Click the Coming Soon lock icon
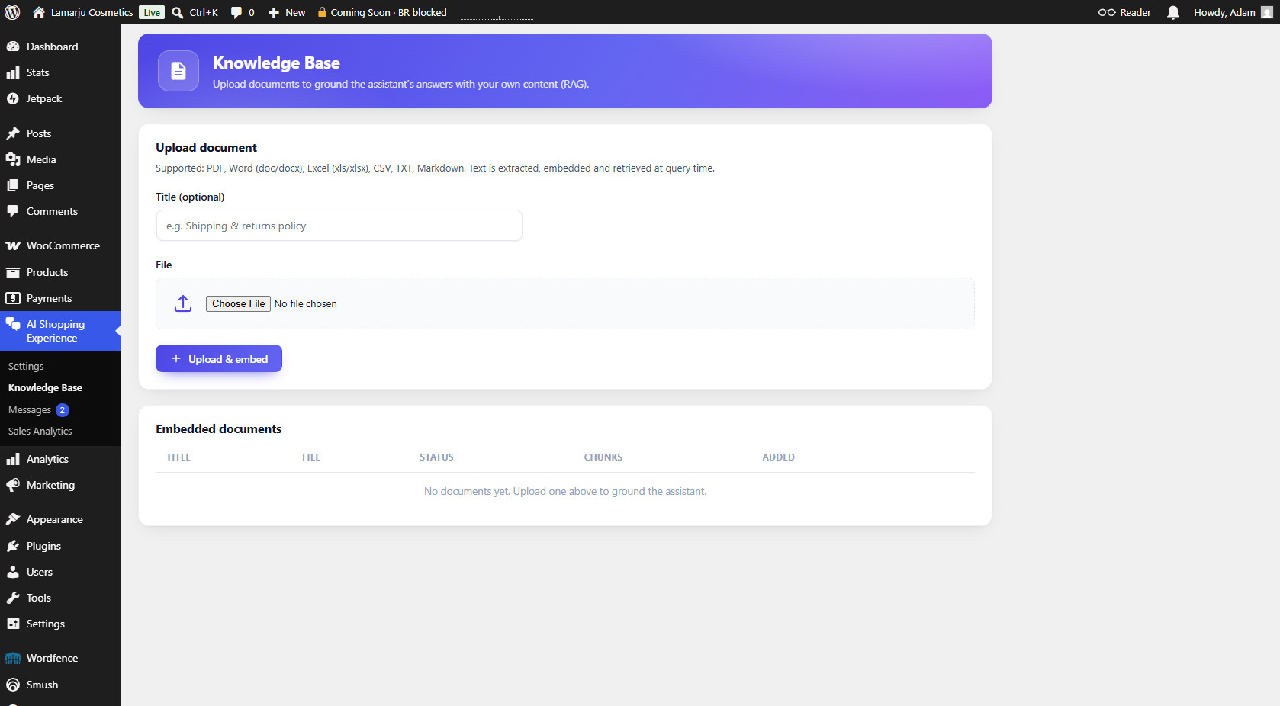1280x706 pixels. [x=322, y=12]
